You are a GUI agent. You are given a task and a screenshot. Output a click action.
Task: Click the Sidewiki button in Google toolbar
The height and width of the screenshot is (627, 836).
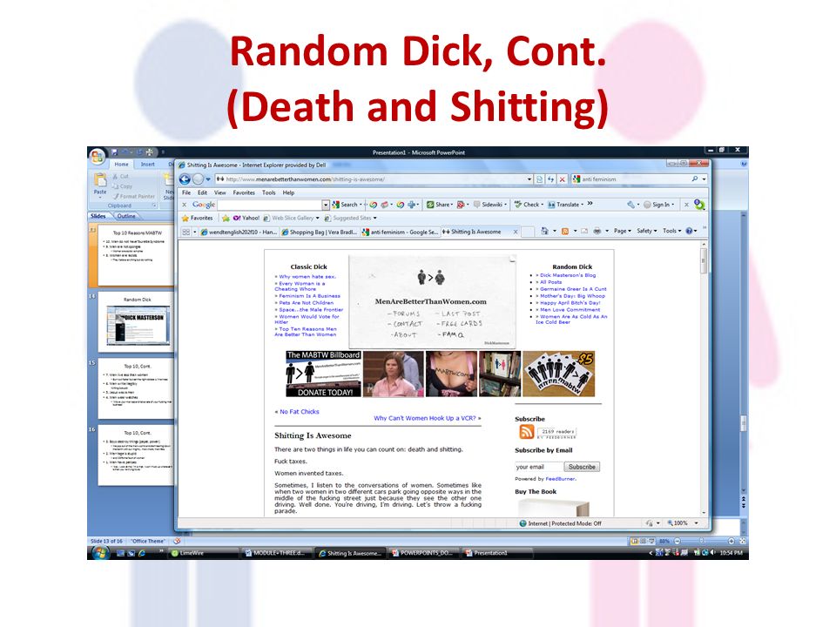point(489,204)
